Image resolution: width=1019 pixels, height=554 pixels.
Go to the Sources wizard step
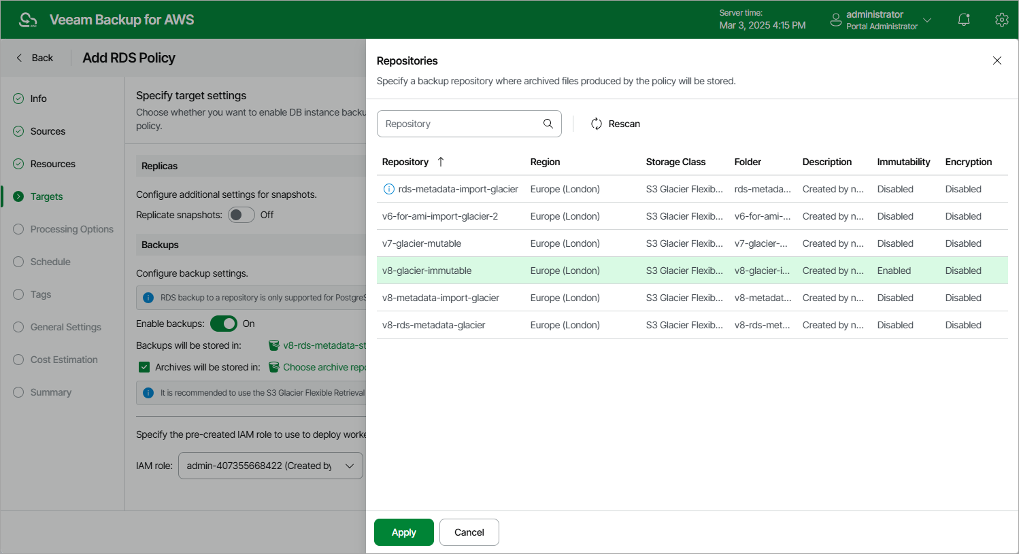48,131
